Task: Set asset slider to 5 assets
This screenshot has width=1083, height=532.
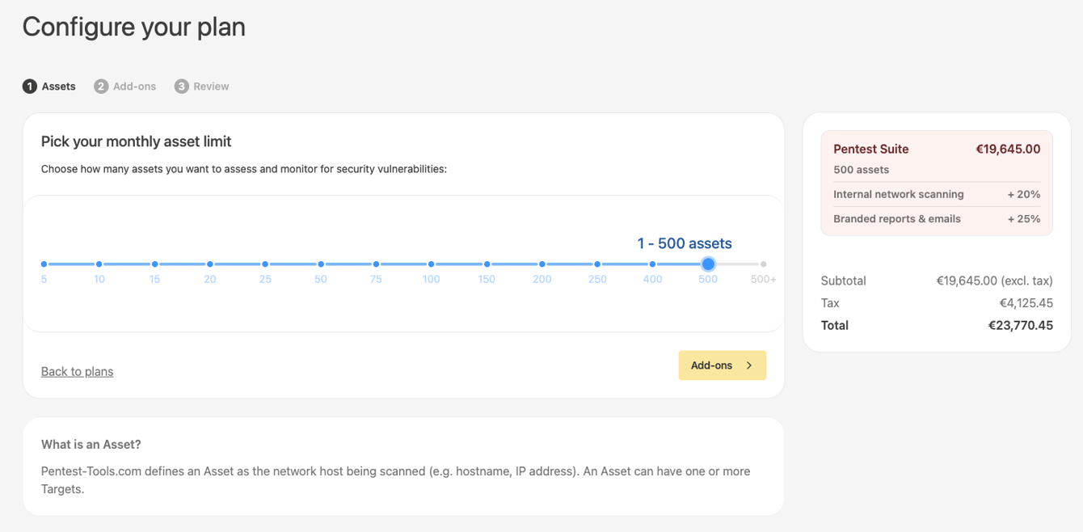Action: [x=44, y=264]
